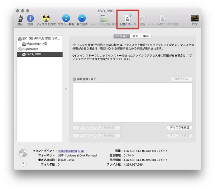
Task: Select SuperDrive in the sidebar
Action: tap(30, 49)
